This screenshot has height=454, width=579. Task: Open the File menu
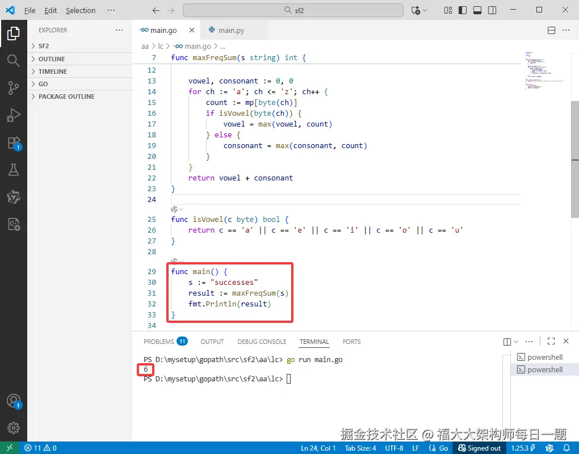pyautogui.click(x=30, y=10)
